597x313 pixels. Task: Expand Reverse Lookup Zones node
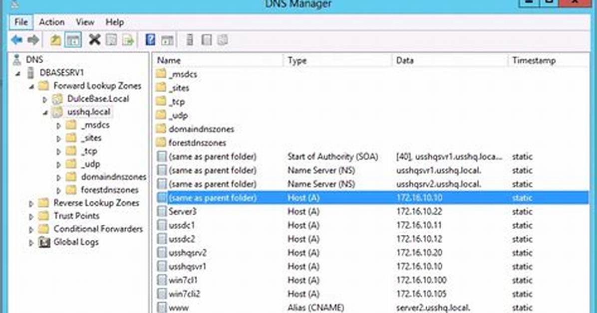pos(31,204)
